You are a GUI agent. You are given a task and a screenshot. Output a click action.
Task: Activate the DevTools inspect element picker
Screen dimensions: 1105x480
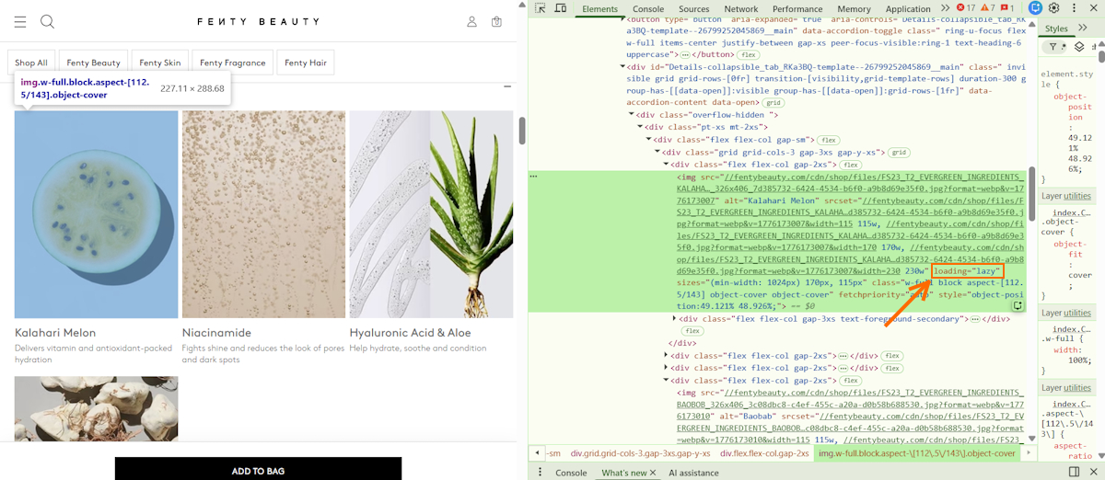pyautogui.click(x=541, y=8)
